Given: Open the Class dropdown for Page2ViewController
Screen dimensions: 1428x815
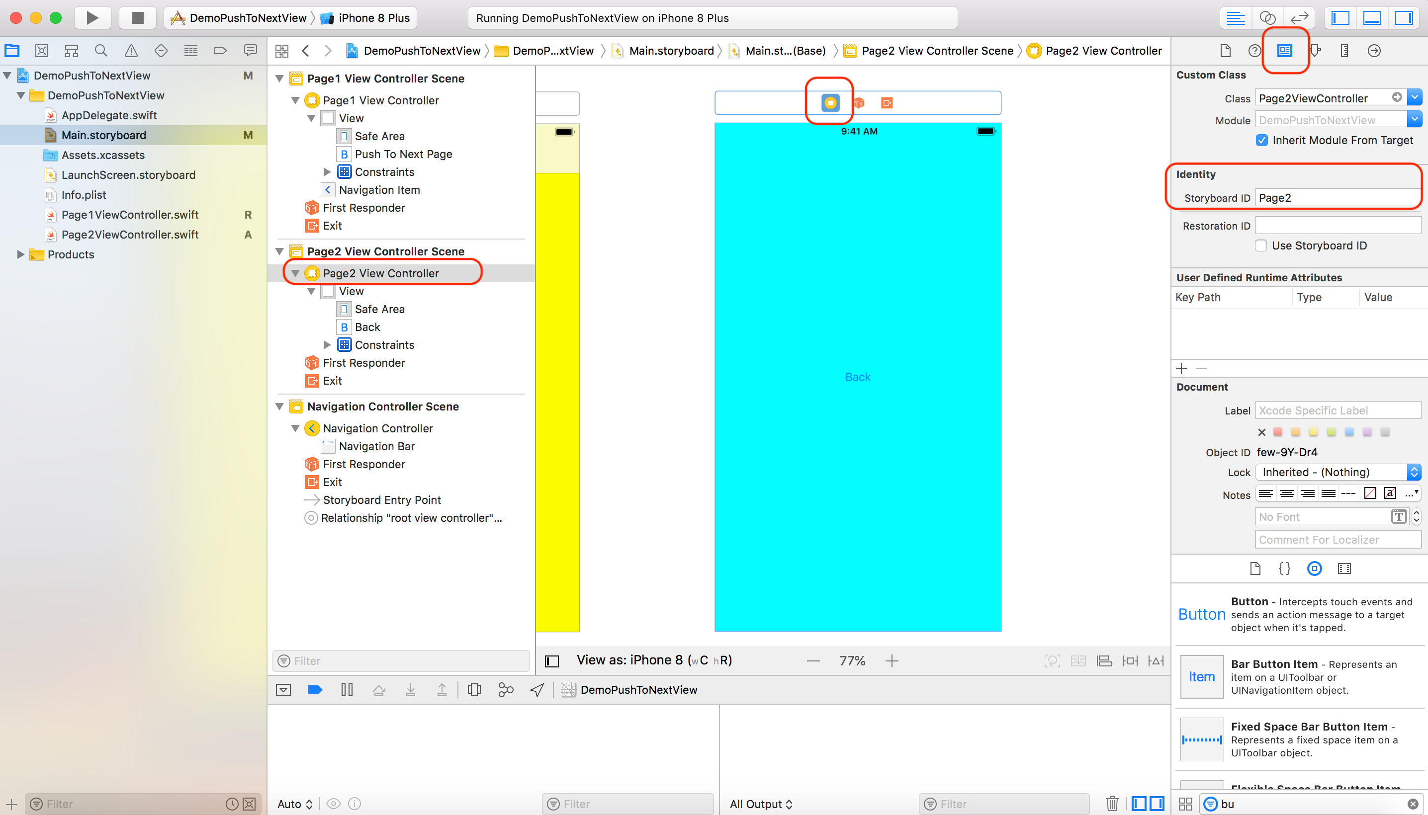Looking at the screenshot, I should 1414,97.
